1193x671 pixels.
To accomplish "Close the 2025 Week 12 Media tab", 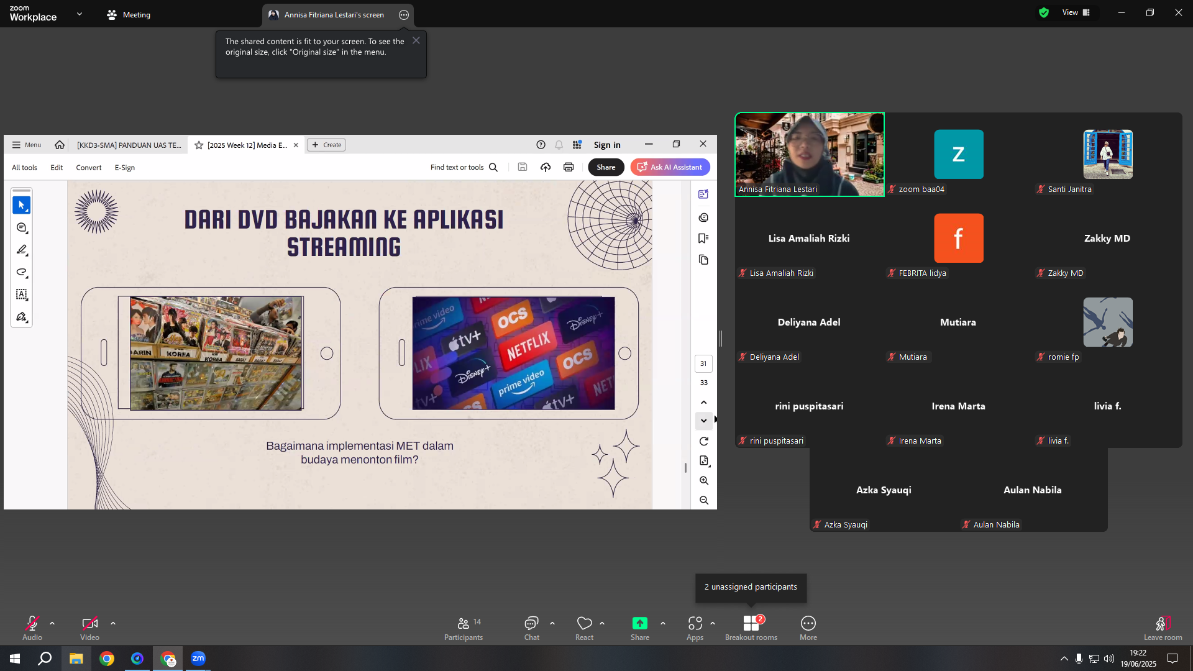I will click(x=296, y=145).
